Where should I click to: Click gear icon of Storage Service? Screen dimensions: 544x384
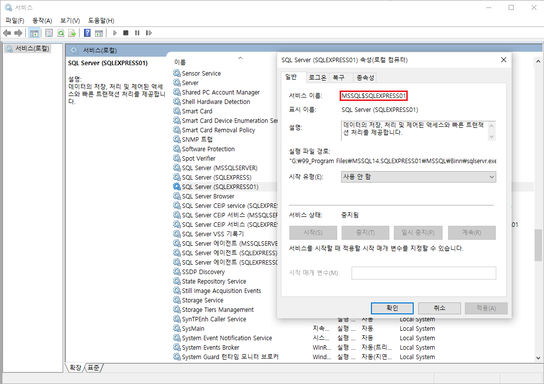177,300
